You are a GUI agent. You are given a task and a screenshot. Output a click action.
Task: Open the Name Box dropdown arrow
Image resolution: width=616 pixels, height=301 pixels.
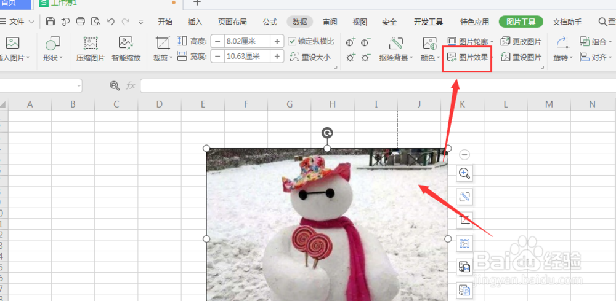tap(79, 85)
